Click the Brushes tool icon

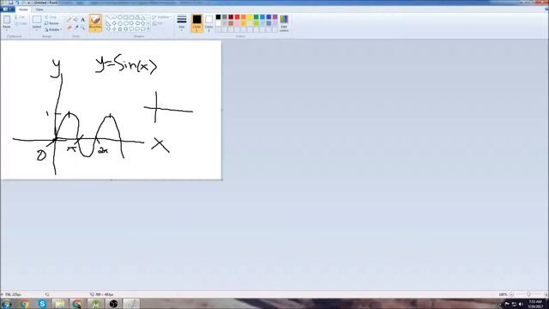tap(95, 21)
